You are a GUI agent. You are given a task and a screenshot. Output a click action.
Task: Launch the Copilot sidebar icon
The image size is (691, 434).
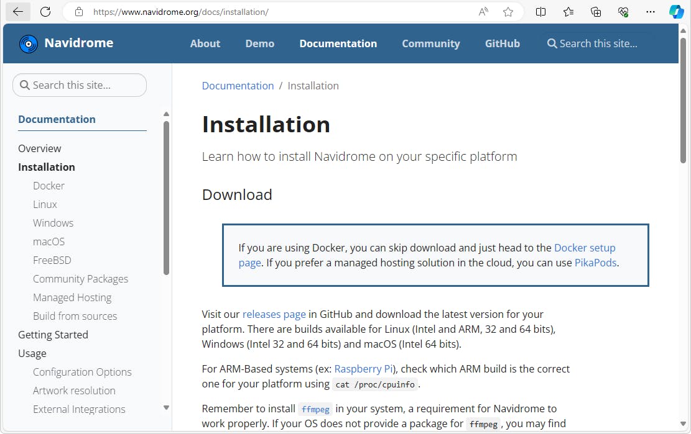click(x=676, y=12)
